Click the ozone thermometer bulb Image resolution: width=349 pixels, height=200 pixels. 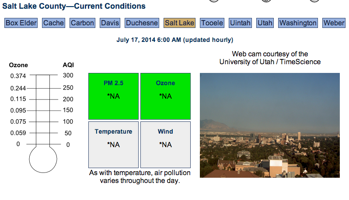click(43, 159)
